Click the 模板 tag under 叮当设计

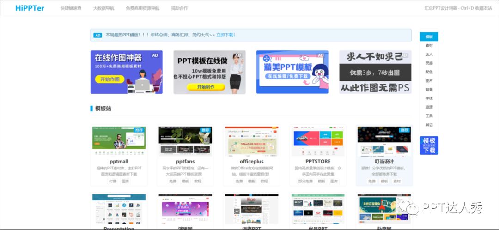tap(384, 181)
